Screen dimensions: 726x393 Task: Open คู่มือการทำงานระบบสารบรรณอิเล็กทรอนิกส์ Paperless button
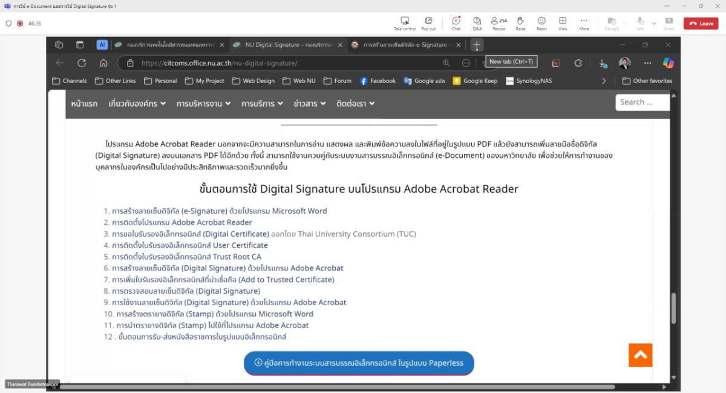pyautogui.click(x=359, y=363)
